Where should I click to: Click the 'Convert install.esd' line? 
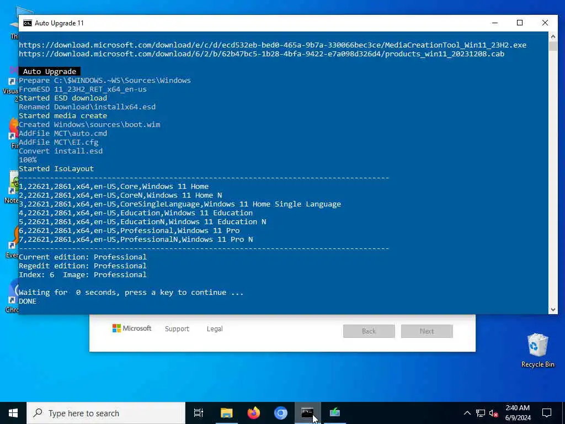click(x=61, y=151)
